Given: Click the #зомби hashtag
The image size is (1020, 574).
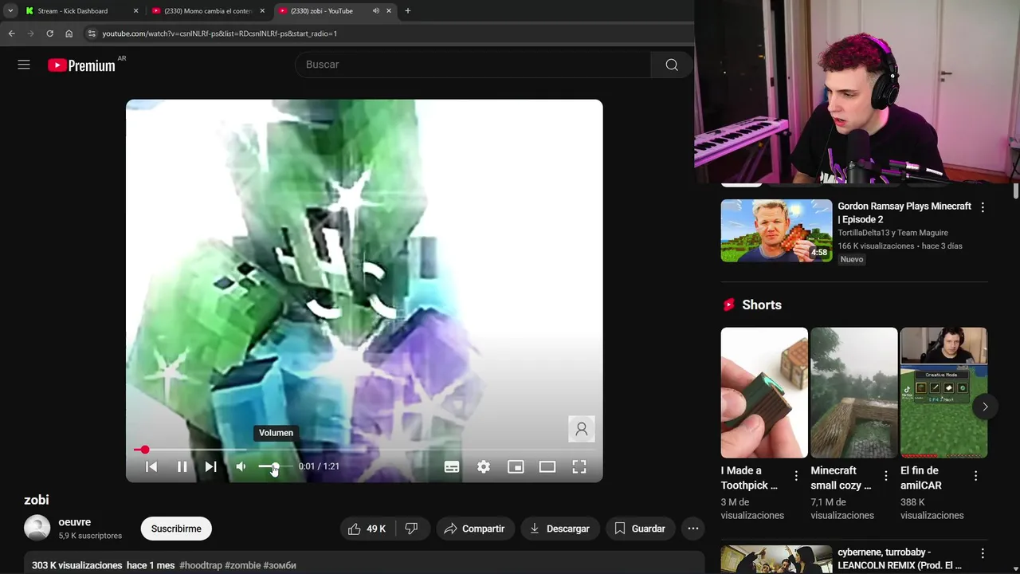Looking at the screenshot, I should pyautogui.click(x=280, y=565).
